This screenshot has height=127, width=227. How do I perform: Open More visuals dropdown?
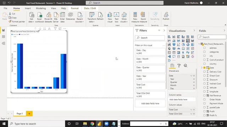click(x=124, y=18)
